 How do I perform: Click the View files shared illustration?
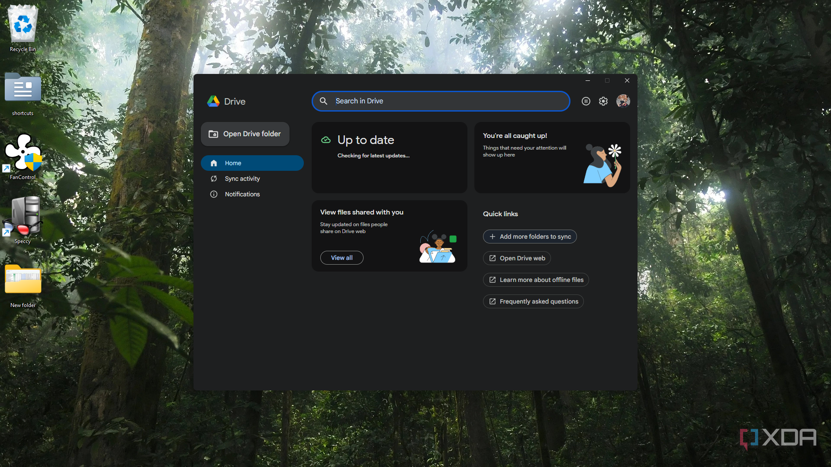(x=438, y=246)
